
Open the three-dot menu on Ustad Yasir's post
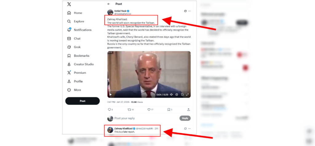(x=189, y=11)
